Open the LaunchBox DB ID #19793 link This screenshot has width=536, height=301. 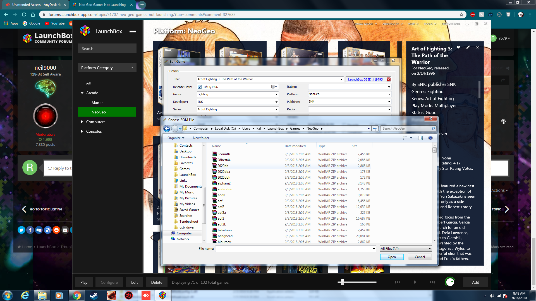click(365, 79)
